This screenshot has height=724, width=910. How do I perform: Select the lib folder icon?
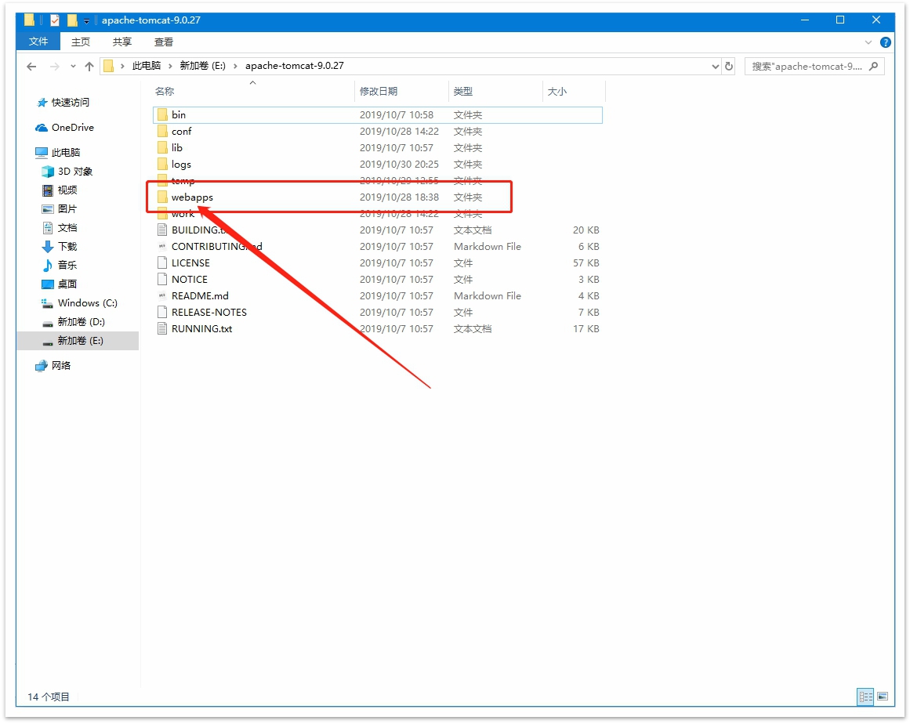point(162,147)
